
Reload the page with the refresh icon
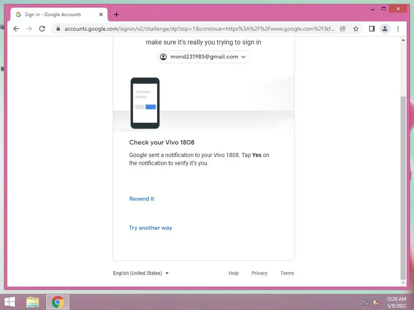pos(42,29)
